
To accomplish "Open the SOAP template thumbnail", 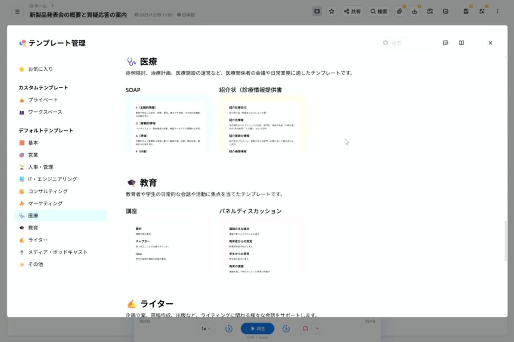I will tap(168, 124).
